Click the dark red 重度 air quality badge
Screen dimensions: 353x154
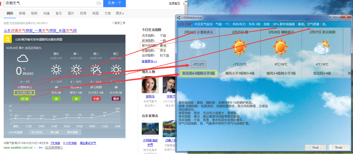[116, 99]
